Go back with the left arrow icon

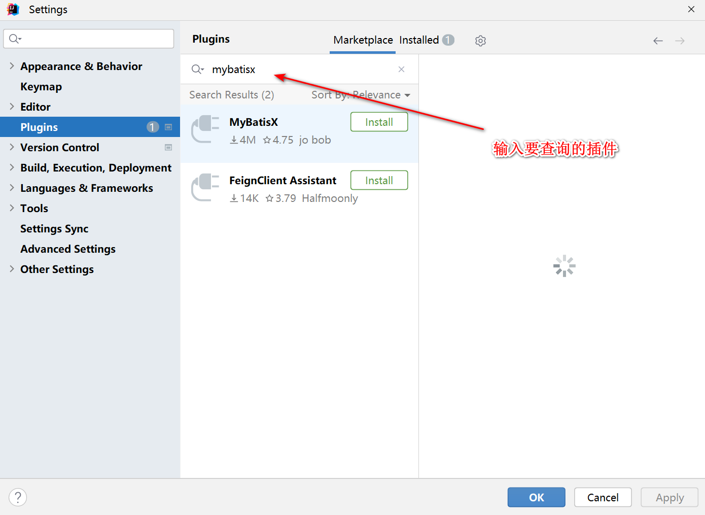pos(658,41)
